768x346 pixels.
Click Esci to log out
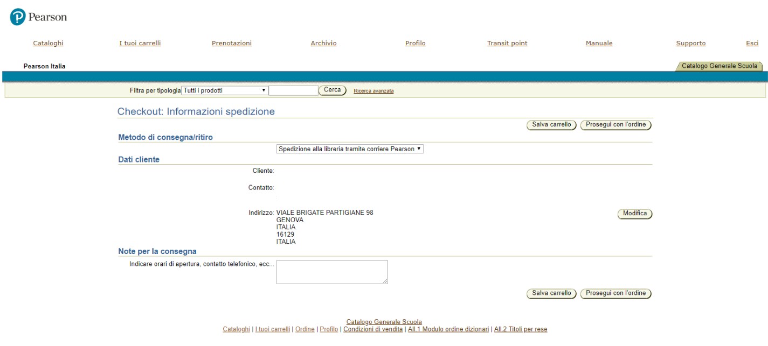click(x=752, y=44)
